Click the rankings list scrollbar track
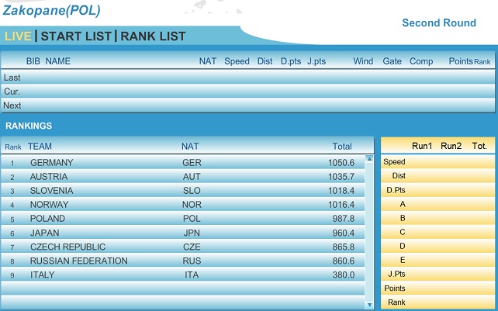 click(369, 232)
